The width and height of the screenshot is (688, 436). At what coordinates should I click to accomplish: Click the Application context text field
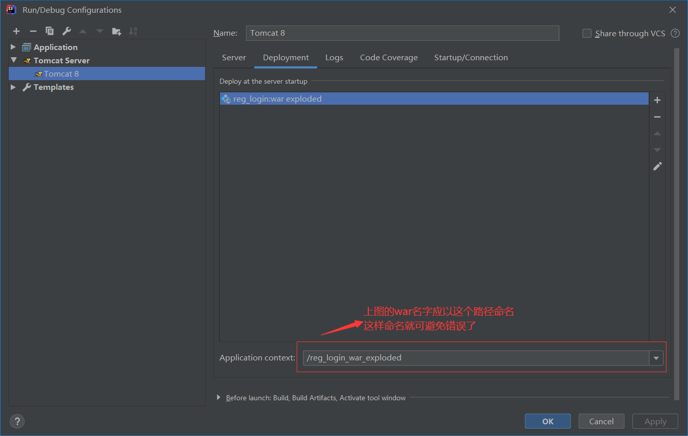click(476, 358)
